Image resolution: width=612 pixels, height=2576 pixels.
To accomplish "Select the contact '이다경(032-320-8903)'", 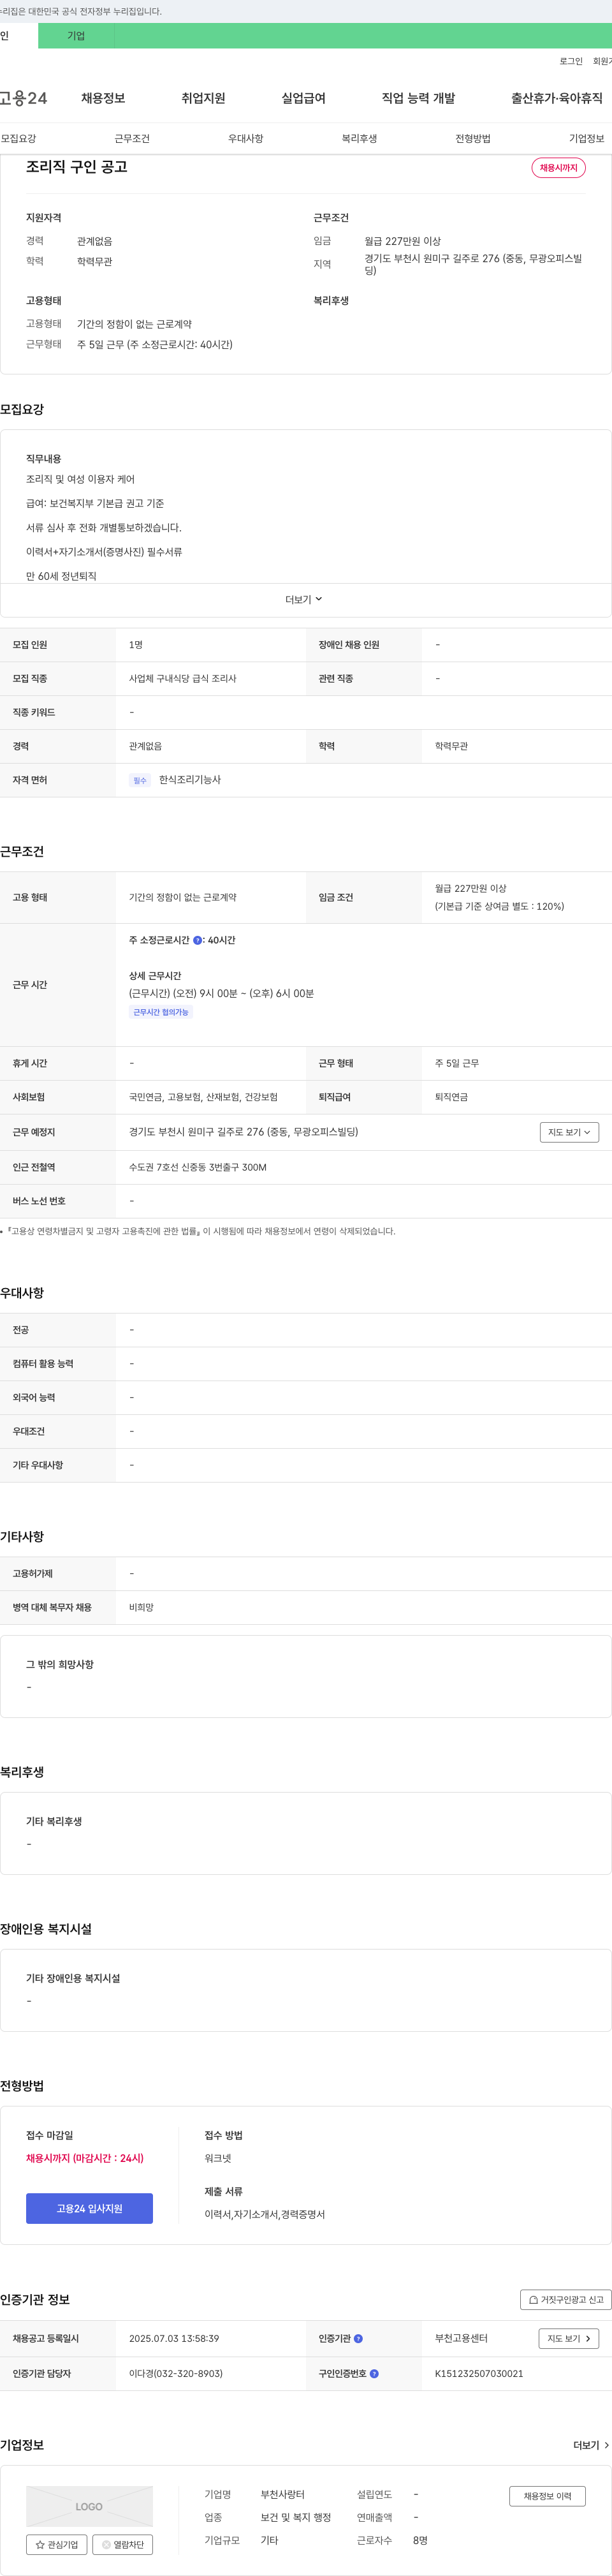I will pos(176,2373).
